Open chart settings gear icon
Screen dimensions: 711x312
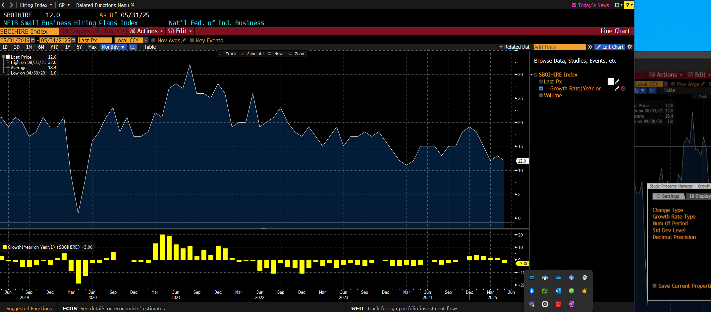click(630, 47)
